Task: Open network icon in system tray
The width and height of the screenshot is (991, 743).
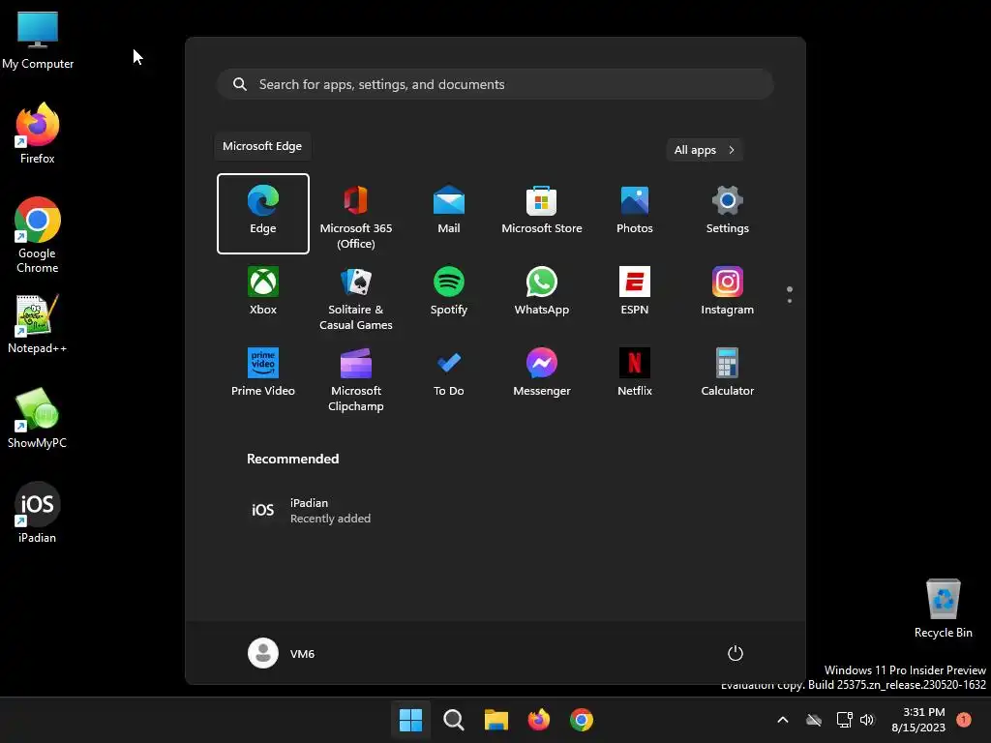Action: [x=844, y=720]
